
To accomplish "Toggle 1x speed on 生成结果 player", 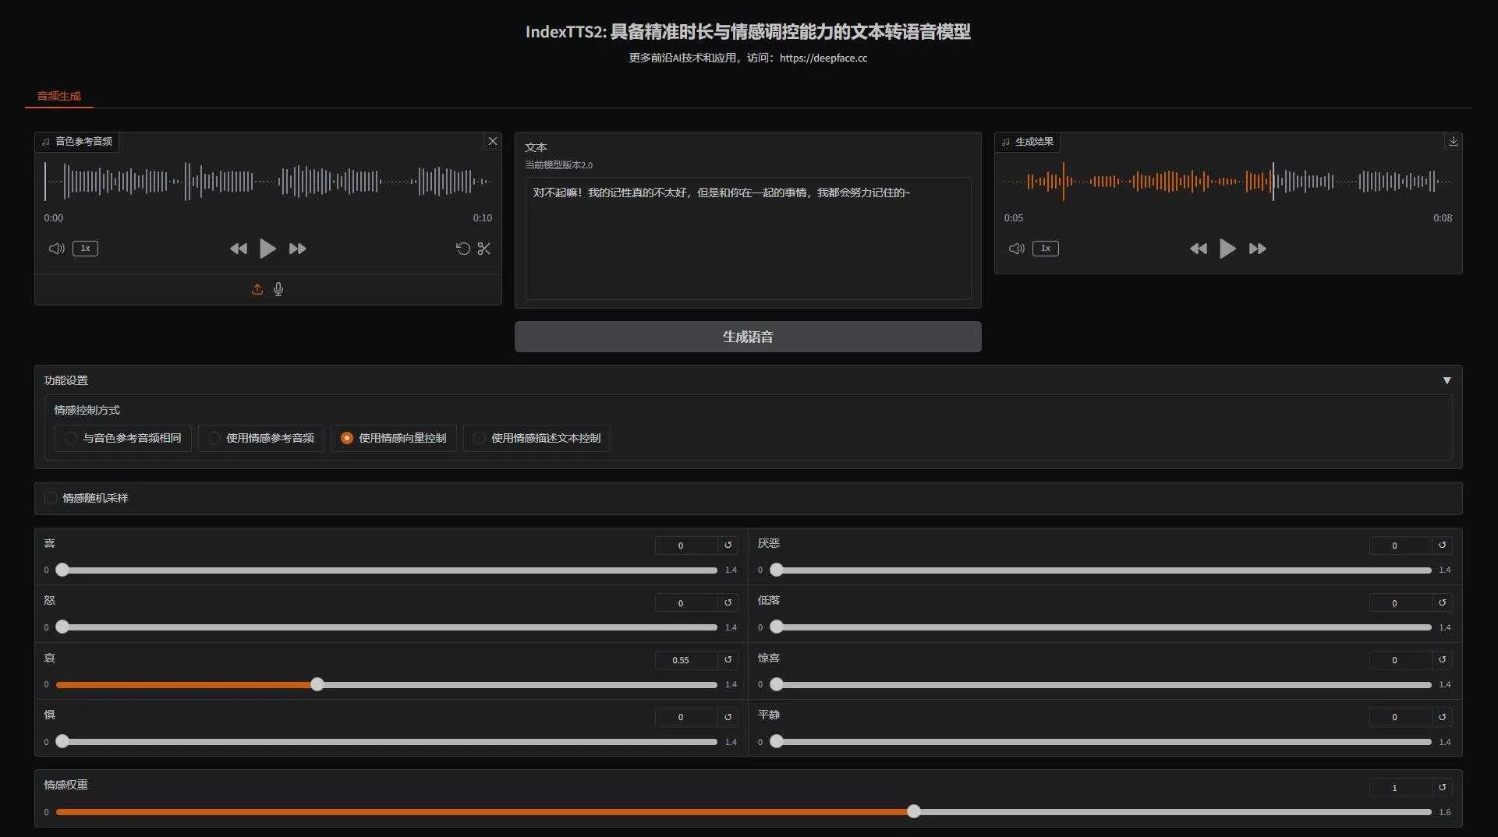I will (x=1045, y=249).
